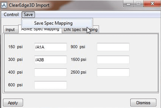Click into the 2500 psi input field

(x=113, y=72)
